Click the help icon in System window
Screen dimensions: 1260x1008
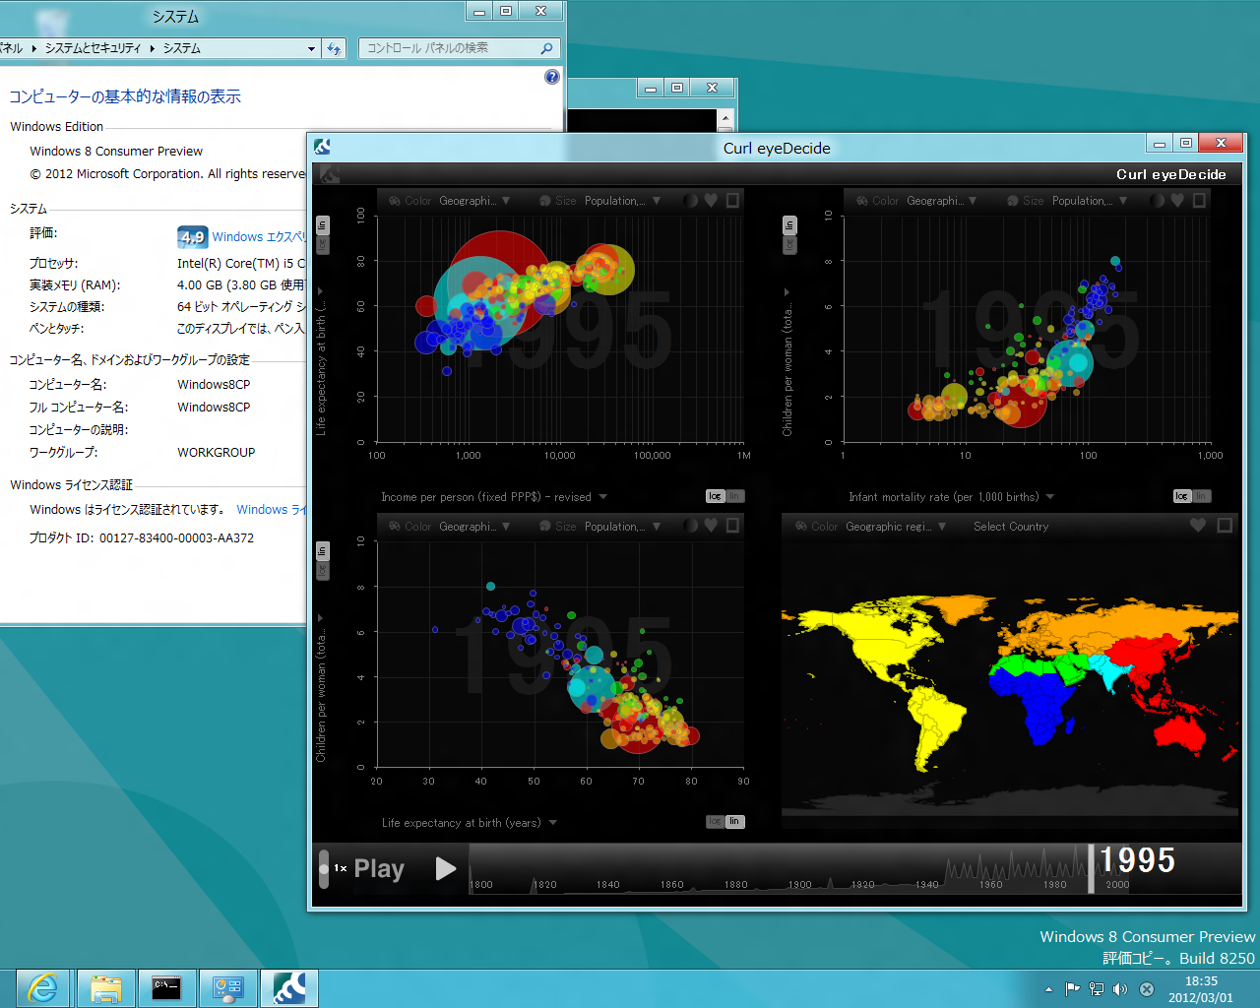tap(552, 77)
